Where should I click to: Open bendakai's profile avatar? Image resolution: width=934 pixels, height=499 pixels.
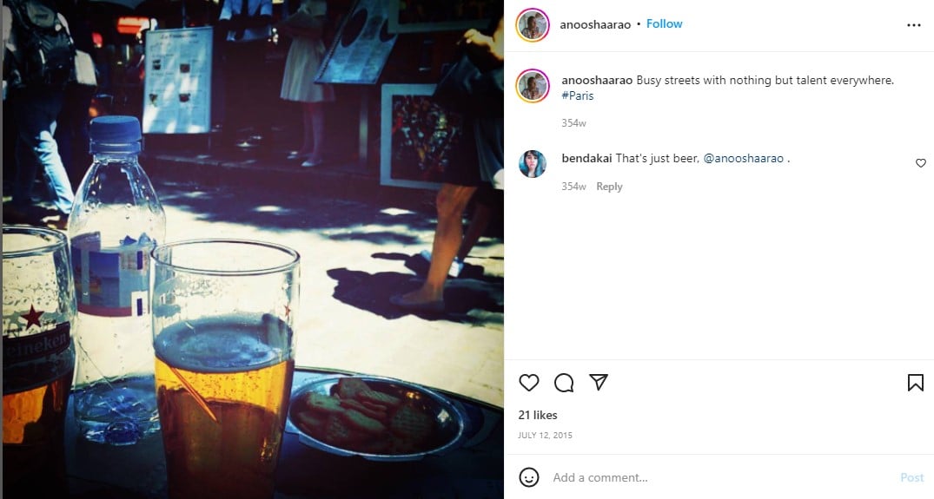pyautogui.click(x=532, y=164)
